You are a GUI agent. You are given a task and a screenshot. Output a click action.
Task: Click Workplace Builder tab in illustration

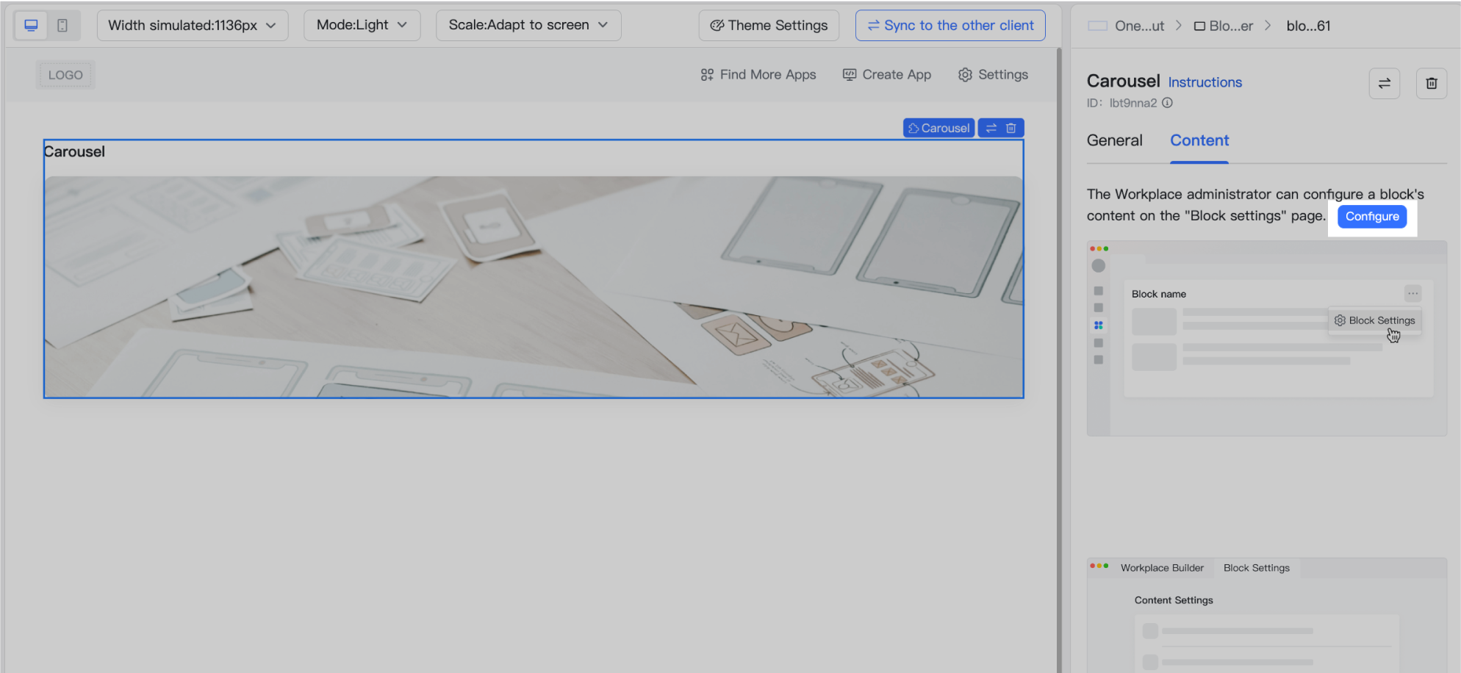point(1162,568)
